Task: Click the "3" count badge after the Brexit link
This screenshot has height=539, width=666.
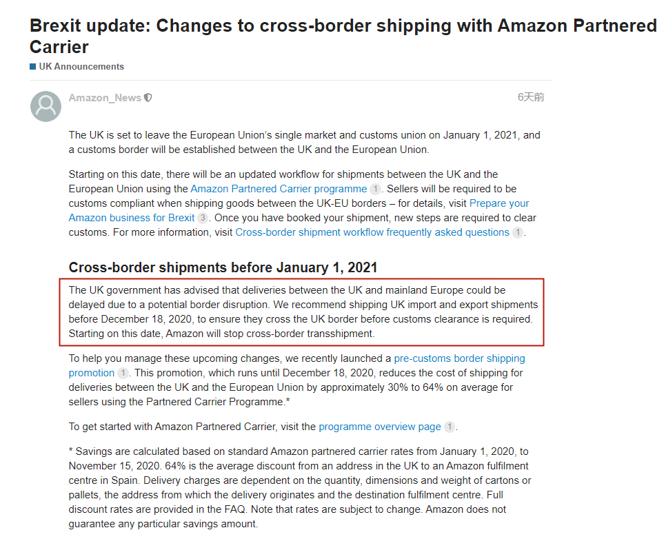Action: pos(202,218)
